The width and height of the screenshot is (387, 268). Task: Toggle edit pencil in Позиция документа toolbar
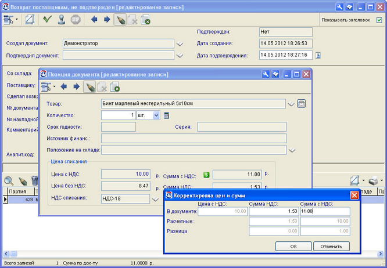(89, 86)
